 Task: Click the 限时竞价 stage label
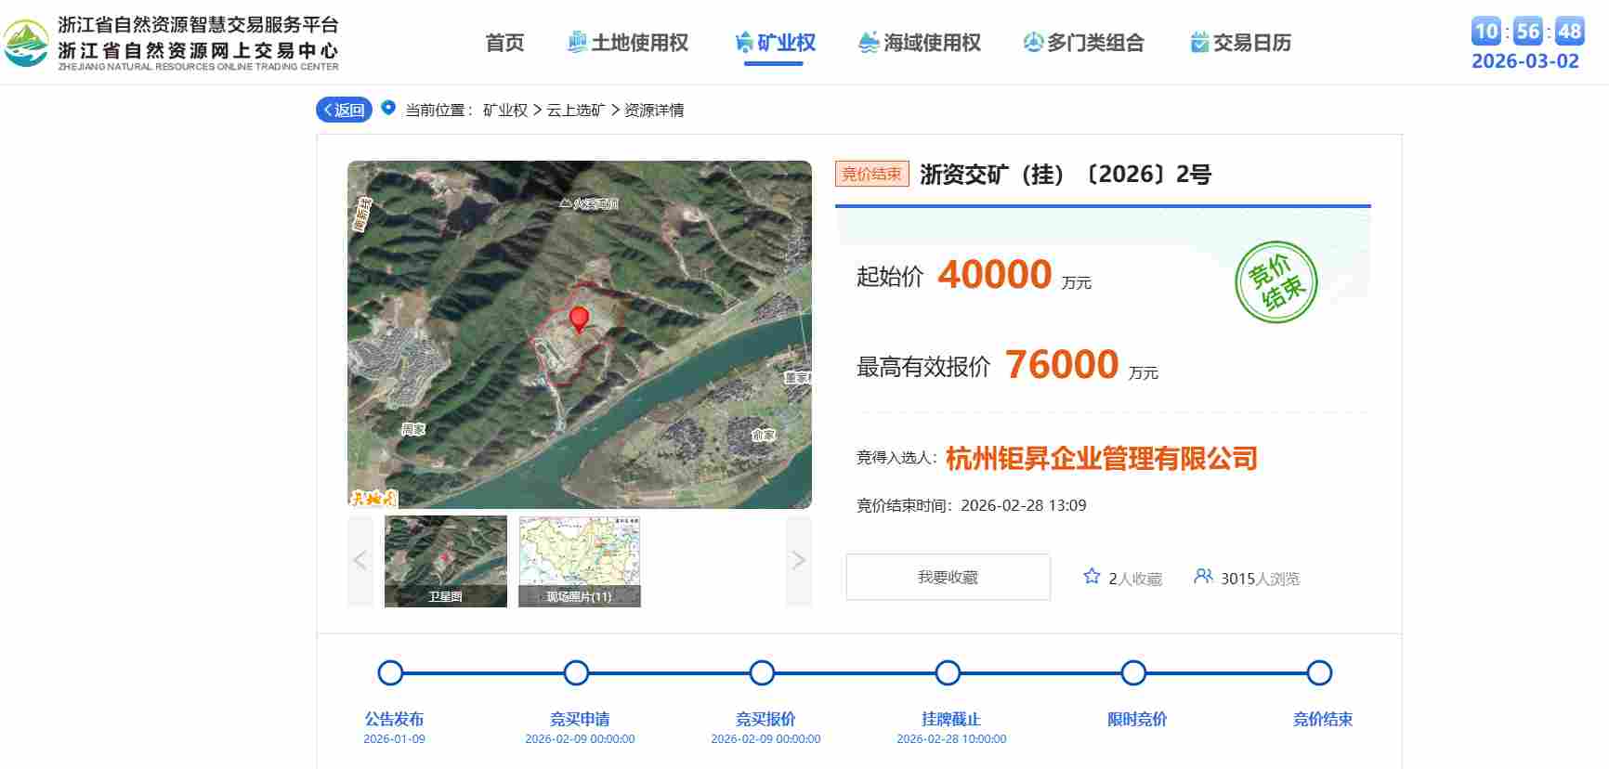1137,719
